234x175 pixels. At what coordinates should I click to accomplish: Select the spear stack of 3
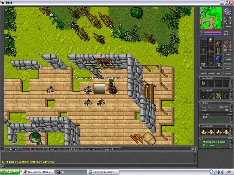point(211,96)
